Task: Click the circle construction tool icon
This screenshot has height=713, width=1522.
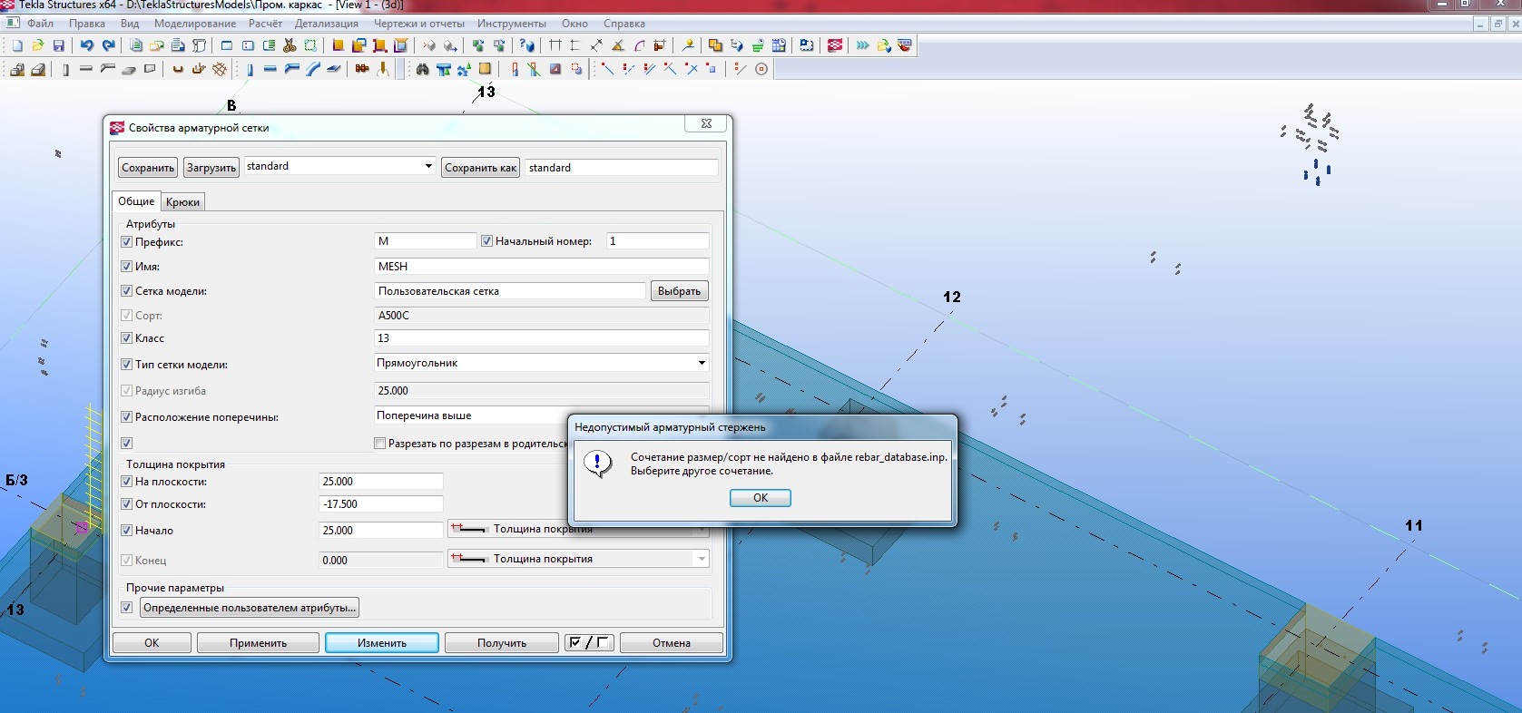Action: (x=761, y=69)
